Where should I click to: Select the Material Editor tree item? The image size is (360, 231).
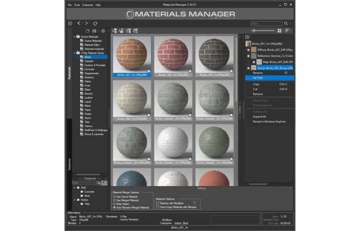point(92,45)
